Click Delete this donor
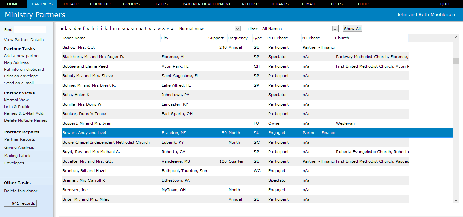The height and width of the screenshot is (217, 463). coord(21,191)
